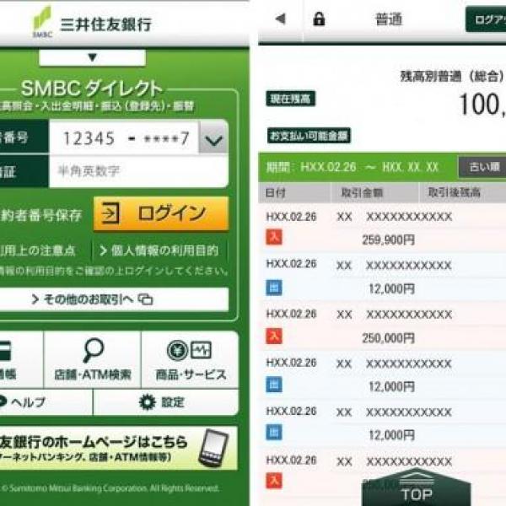
Task: Click the blue 出 icon in second 12,000円 row
Action: pos(274,385)
